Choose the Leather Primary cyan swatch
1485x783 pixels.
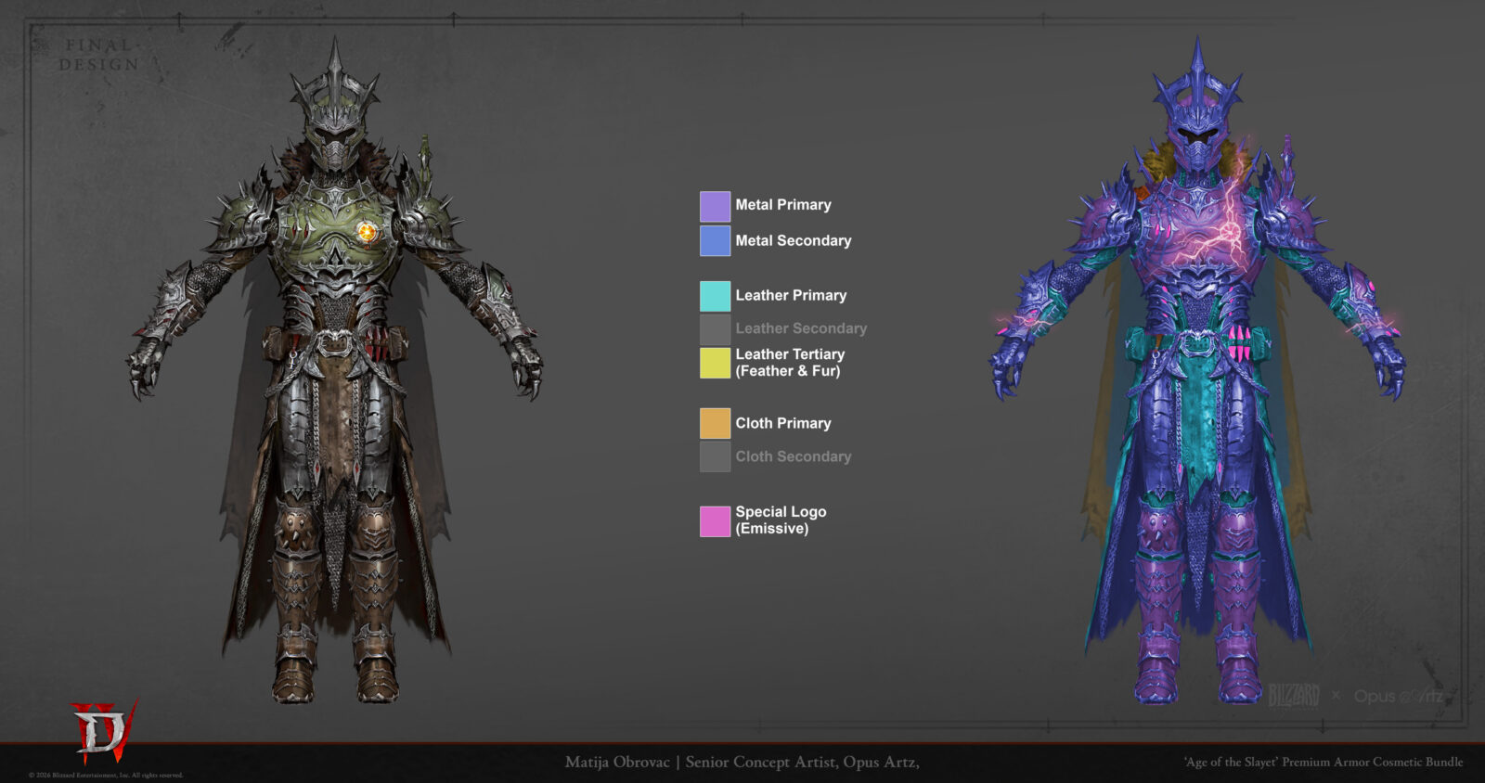point(715,296)
